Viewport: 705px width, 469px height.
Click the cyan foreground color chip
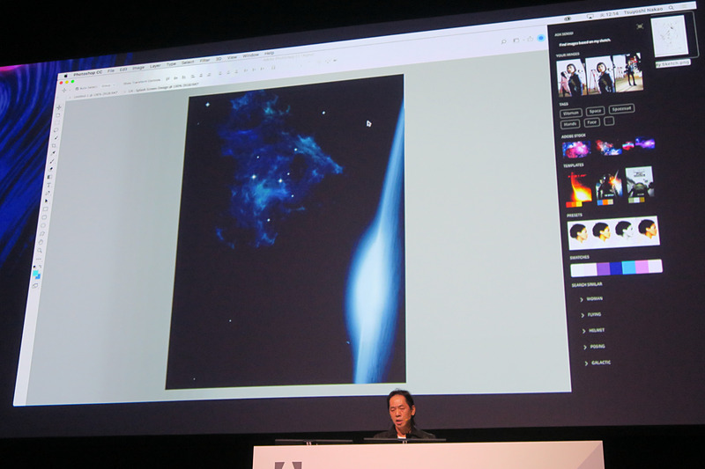click(x=35, y=274)
